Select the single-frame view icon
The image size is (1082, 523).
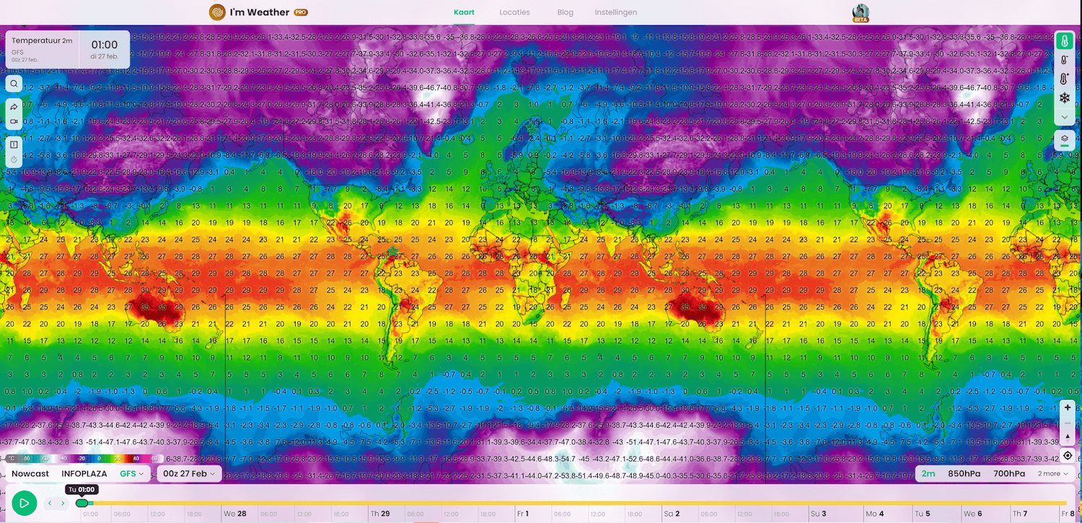pyautogui.click(x=14, y=144)
